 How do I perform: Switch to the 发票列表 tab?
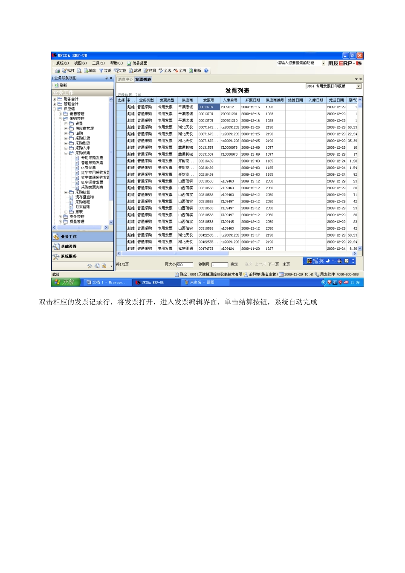[143, 79]
